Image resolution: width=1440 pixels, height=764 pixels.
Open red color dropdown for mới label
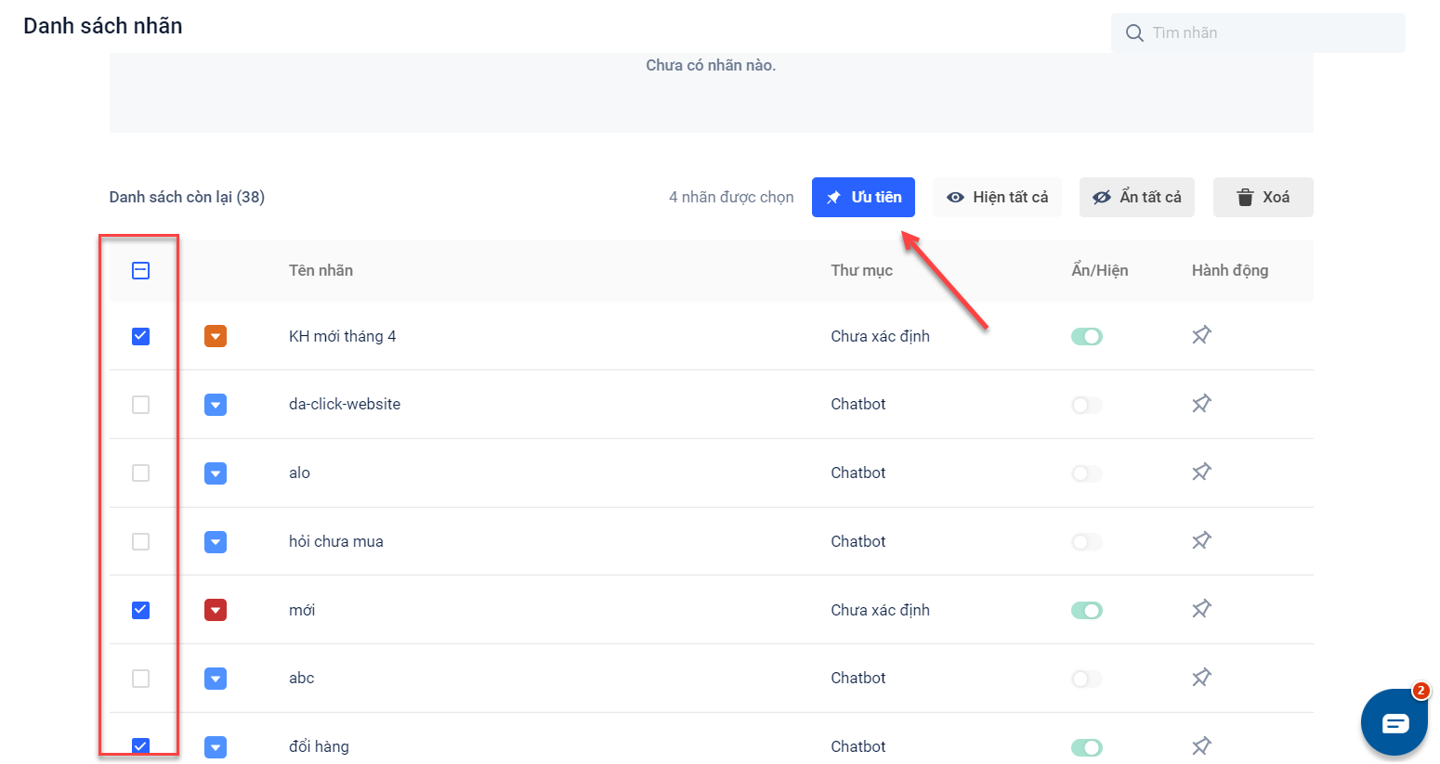216,610
